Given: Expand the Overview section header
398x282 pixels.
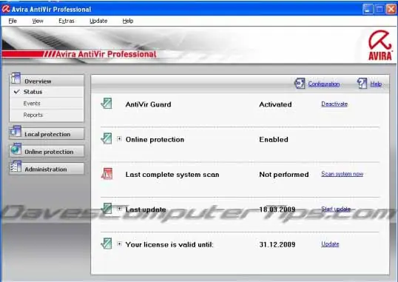Looking at the screenshot, I should click(x=47, y=81).
